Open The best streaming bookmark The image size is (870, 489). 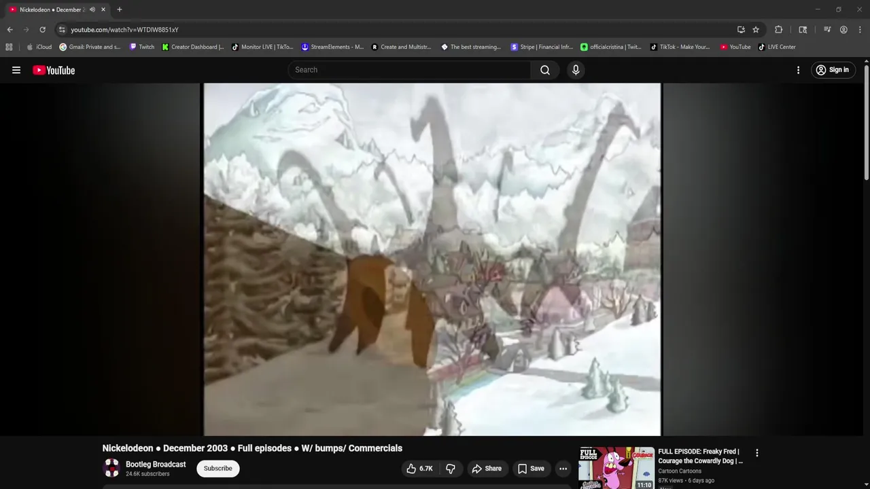[471, 47]
